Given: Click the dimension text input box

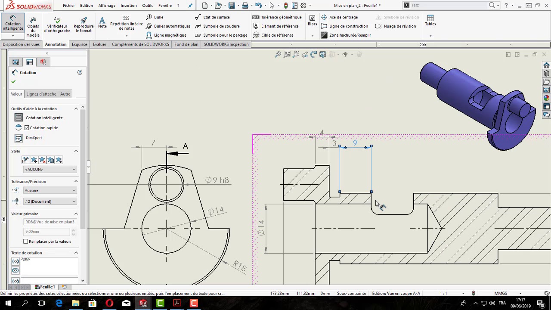Looking at the screenshot, I should 50,266.
